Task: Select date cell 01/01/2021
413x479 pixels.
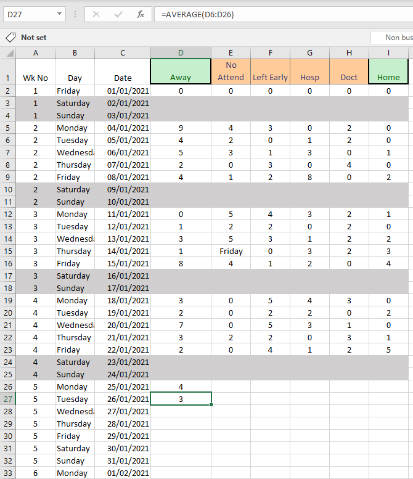Action: (x=123, y=91)
